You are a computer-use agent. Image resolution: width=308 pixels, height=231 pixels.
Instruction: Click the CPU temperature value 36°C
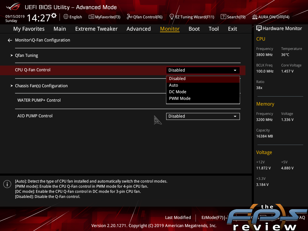285,55
